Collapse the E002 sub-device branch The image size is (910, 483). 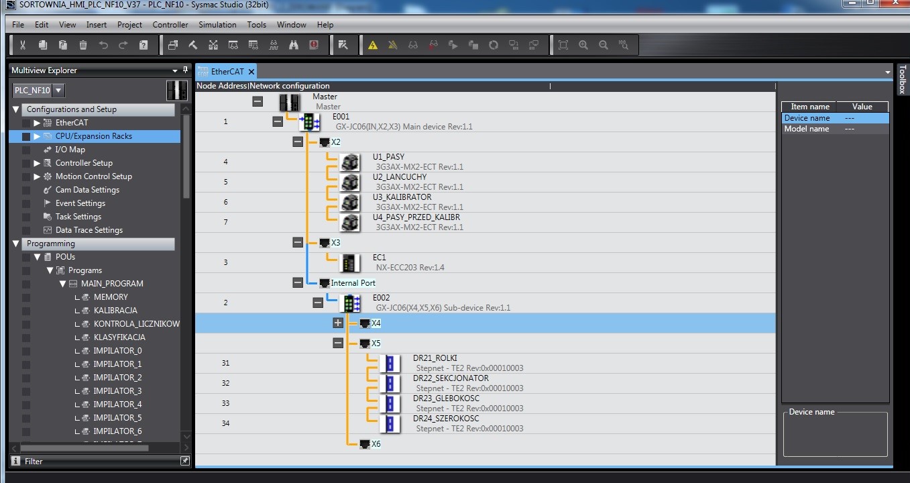coord(318,303)
